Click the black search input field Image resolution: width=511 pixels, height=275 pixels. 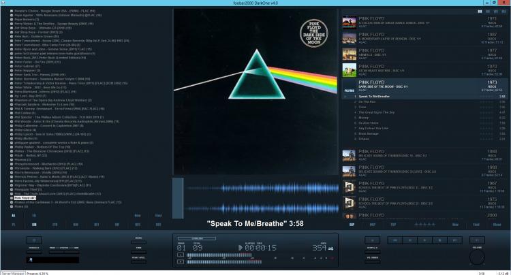click(52, 260)
